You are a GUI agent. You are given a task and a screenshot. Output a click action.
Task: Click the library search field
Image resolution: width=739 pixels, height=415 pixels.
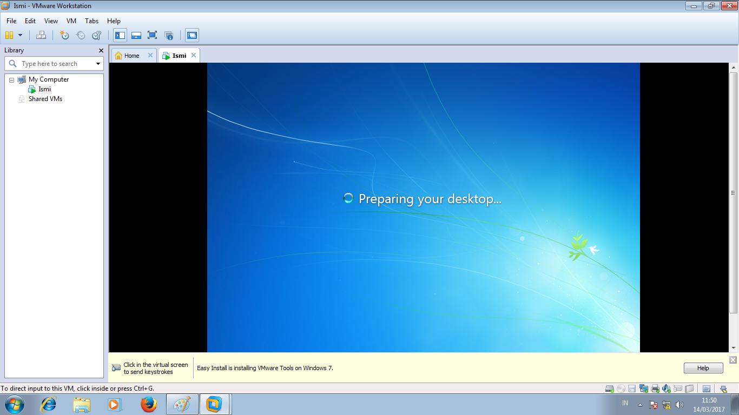click(x=54, y=64)
